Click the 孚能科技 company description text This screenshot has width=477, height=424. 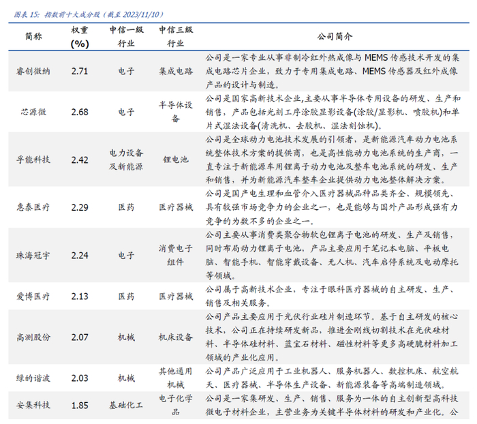[x=332, y=160]
